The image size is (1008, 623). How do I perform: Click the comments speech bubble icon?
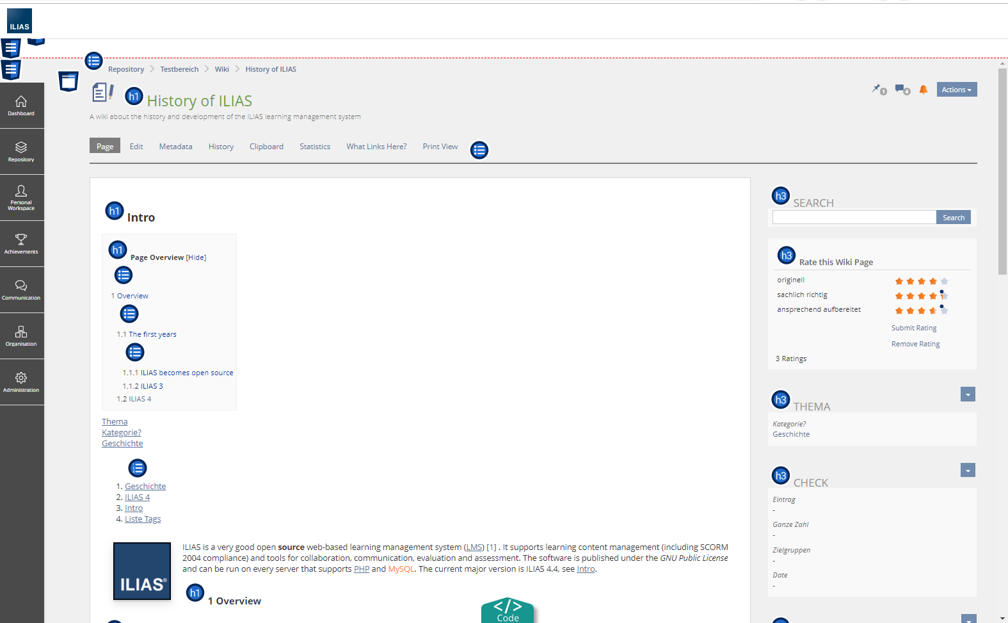click(x=902, y=90)
